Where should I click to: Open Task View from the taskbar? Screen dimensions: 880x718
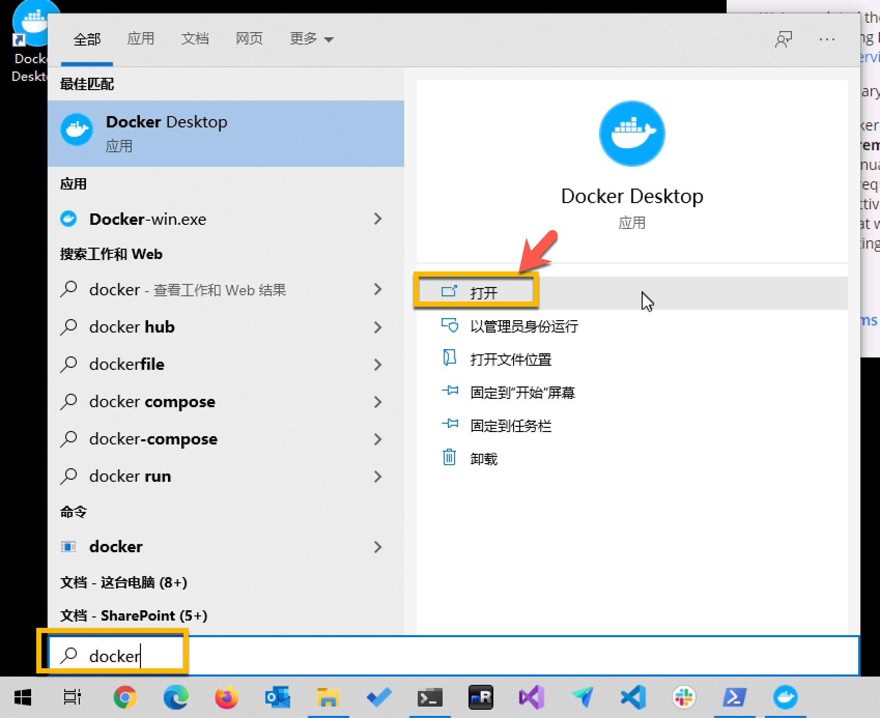[x=72, y=697]
